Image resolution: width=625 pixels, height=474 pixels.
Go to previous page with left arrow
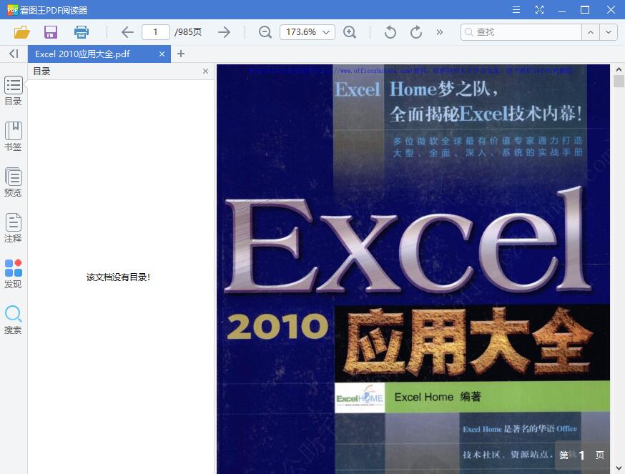pyautogui.click(x=127, y=32)
